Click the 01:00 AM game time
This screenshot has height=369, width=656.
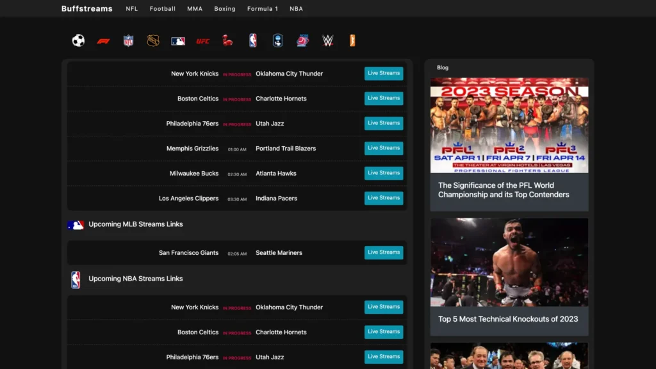click(237, 149)
